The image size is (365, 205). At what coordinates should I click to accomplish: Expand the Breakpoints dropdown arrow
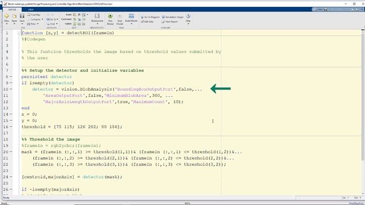point(97,24)
